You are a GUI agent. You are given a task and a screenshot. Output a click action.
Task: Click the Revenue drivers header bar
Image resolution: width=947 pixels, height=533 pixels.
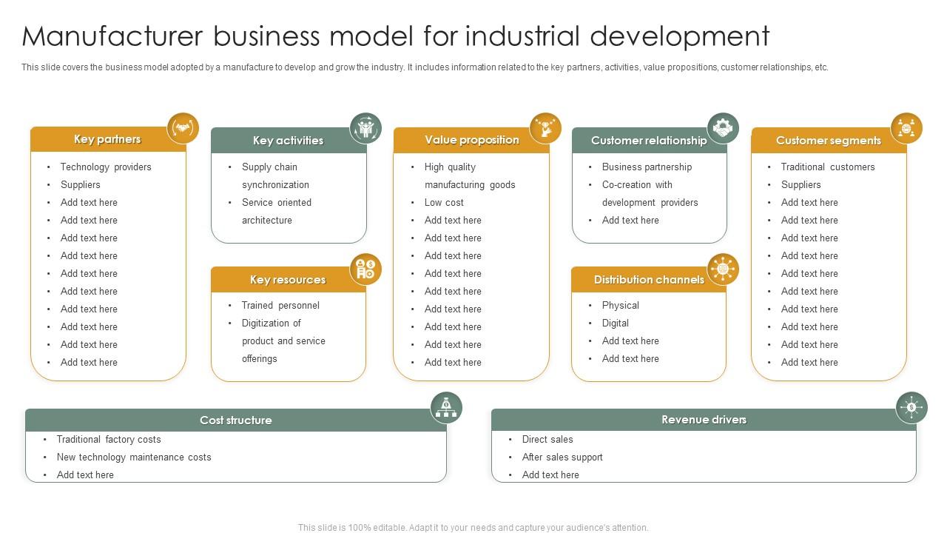pyautogui.click(x=704, y=420)
